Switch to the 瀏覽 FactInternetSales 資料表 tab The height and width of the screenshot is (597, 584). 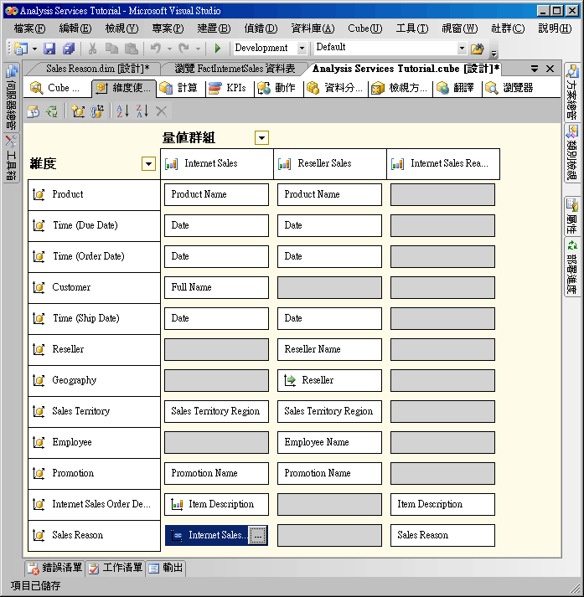coord(235,69)
